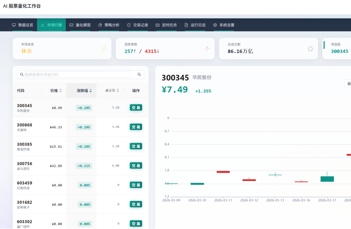Click 交易 button for 300756 金马游乐
Image resolution: width=351 pixels, height=229 pixels.
[x=136, y=166]
